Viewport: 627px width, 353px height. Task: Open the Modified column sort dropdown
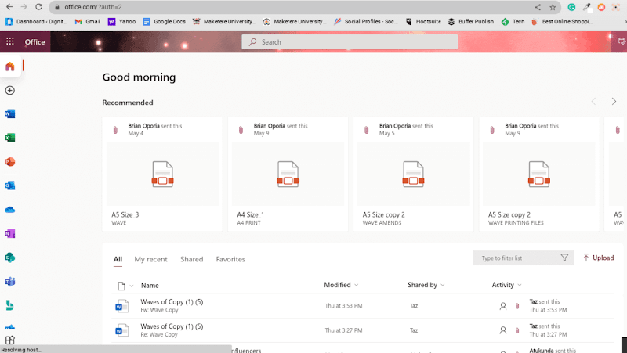coord(357,285)
